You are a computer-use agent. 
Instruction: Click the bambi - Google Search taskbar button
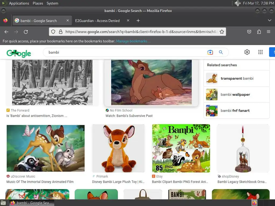32,203
